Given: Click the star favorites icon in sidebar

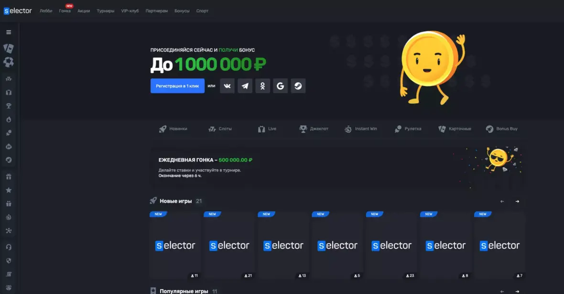Looking at the screenshot, I should click(9, 190).
